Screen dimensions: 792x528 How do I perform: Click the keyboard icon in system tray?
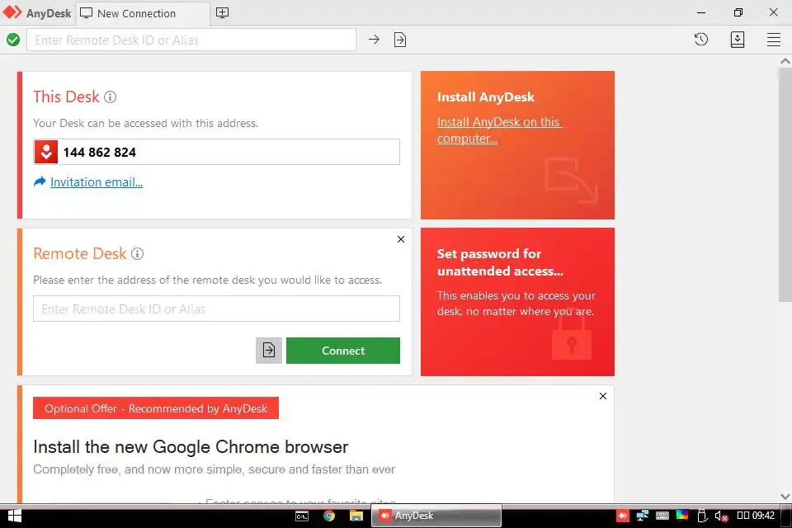tap(662, 516)
